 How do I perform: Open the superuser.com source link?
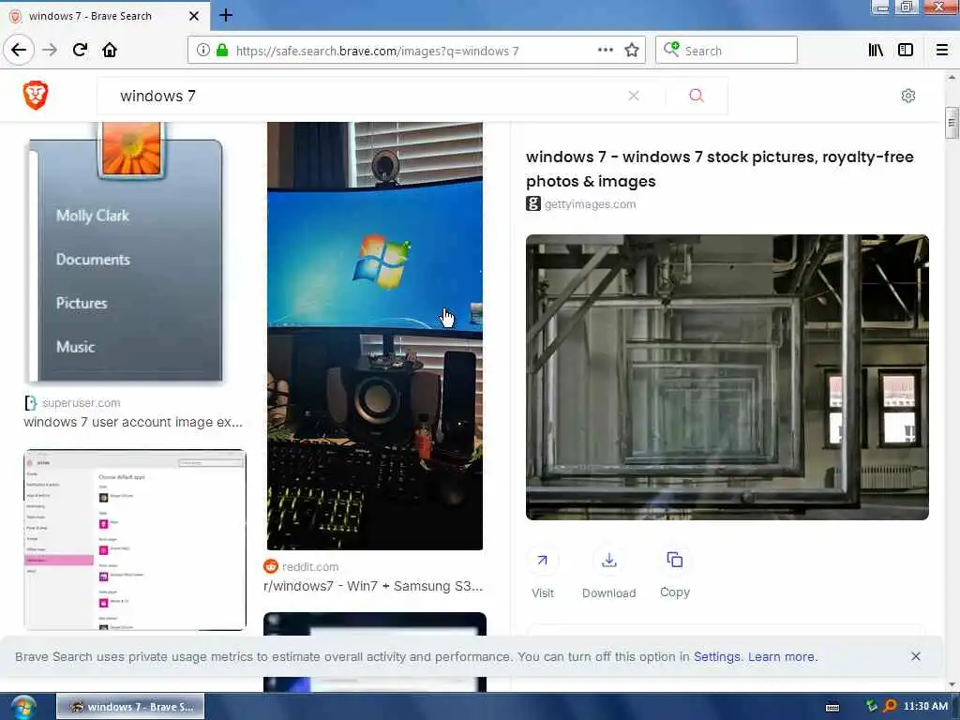pos(81,403)
